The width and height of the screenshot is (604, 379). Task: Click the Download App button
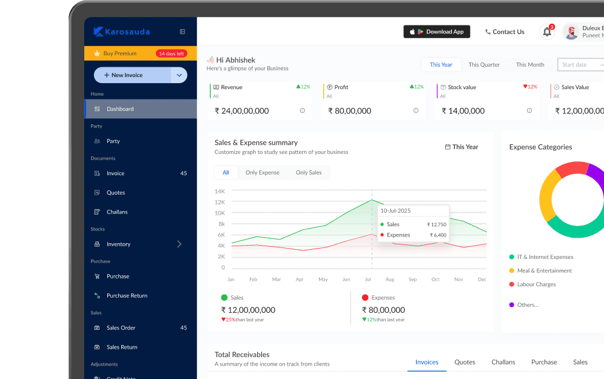(x=437, y=32)
